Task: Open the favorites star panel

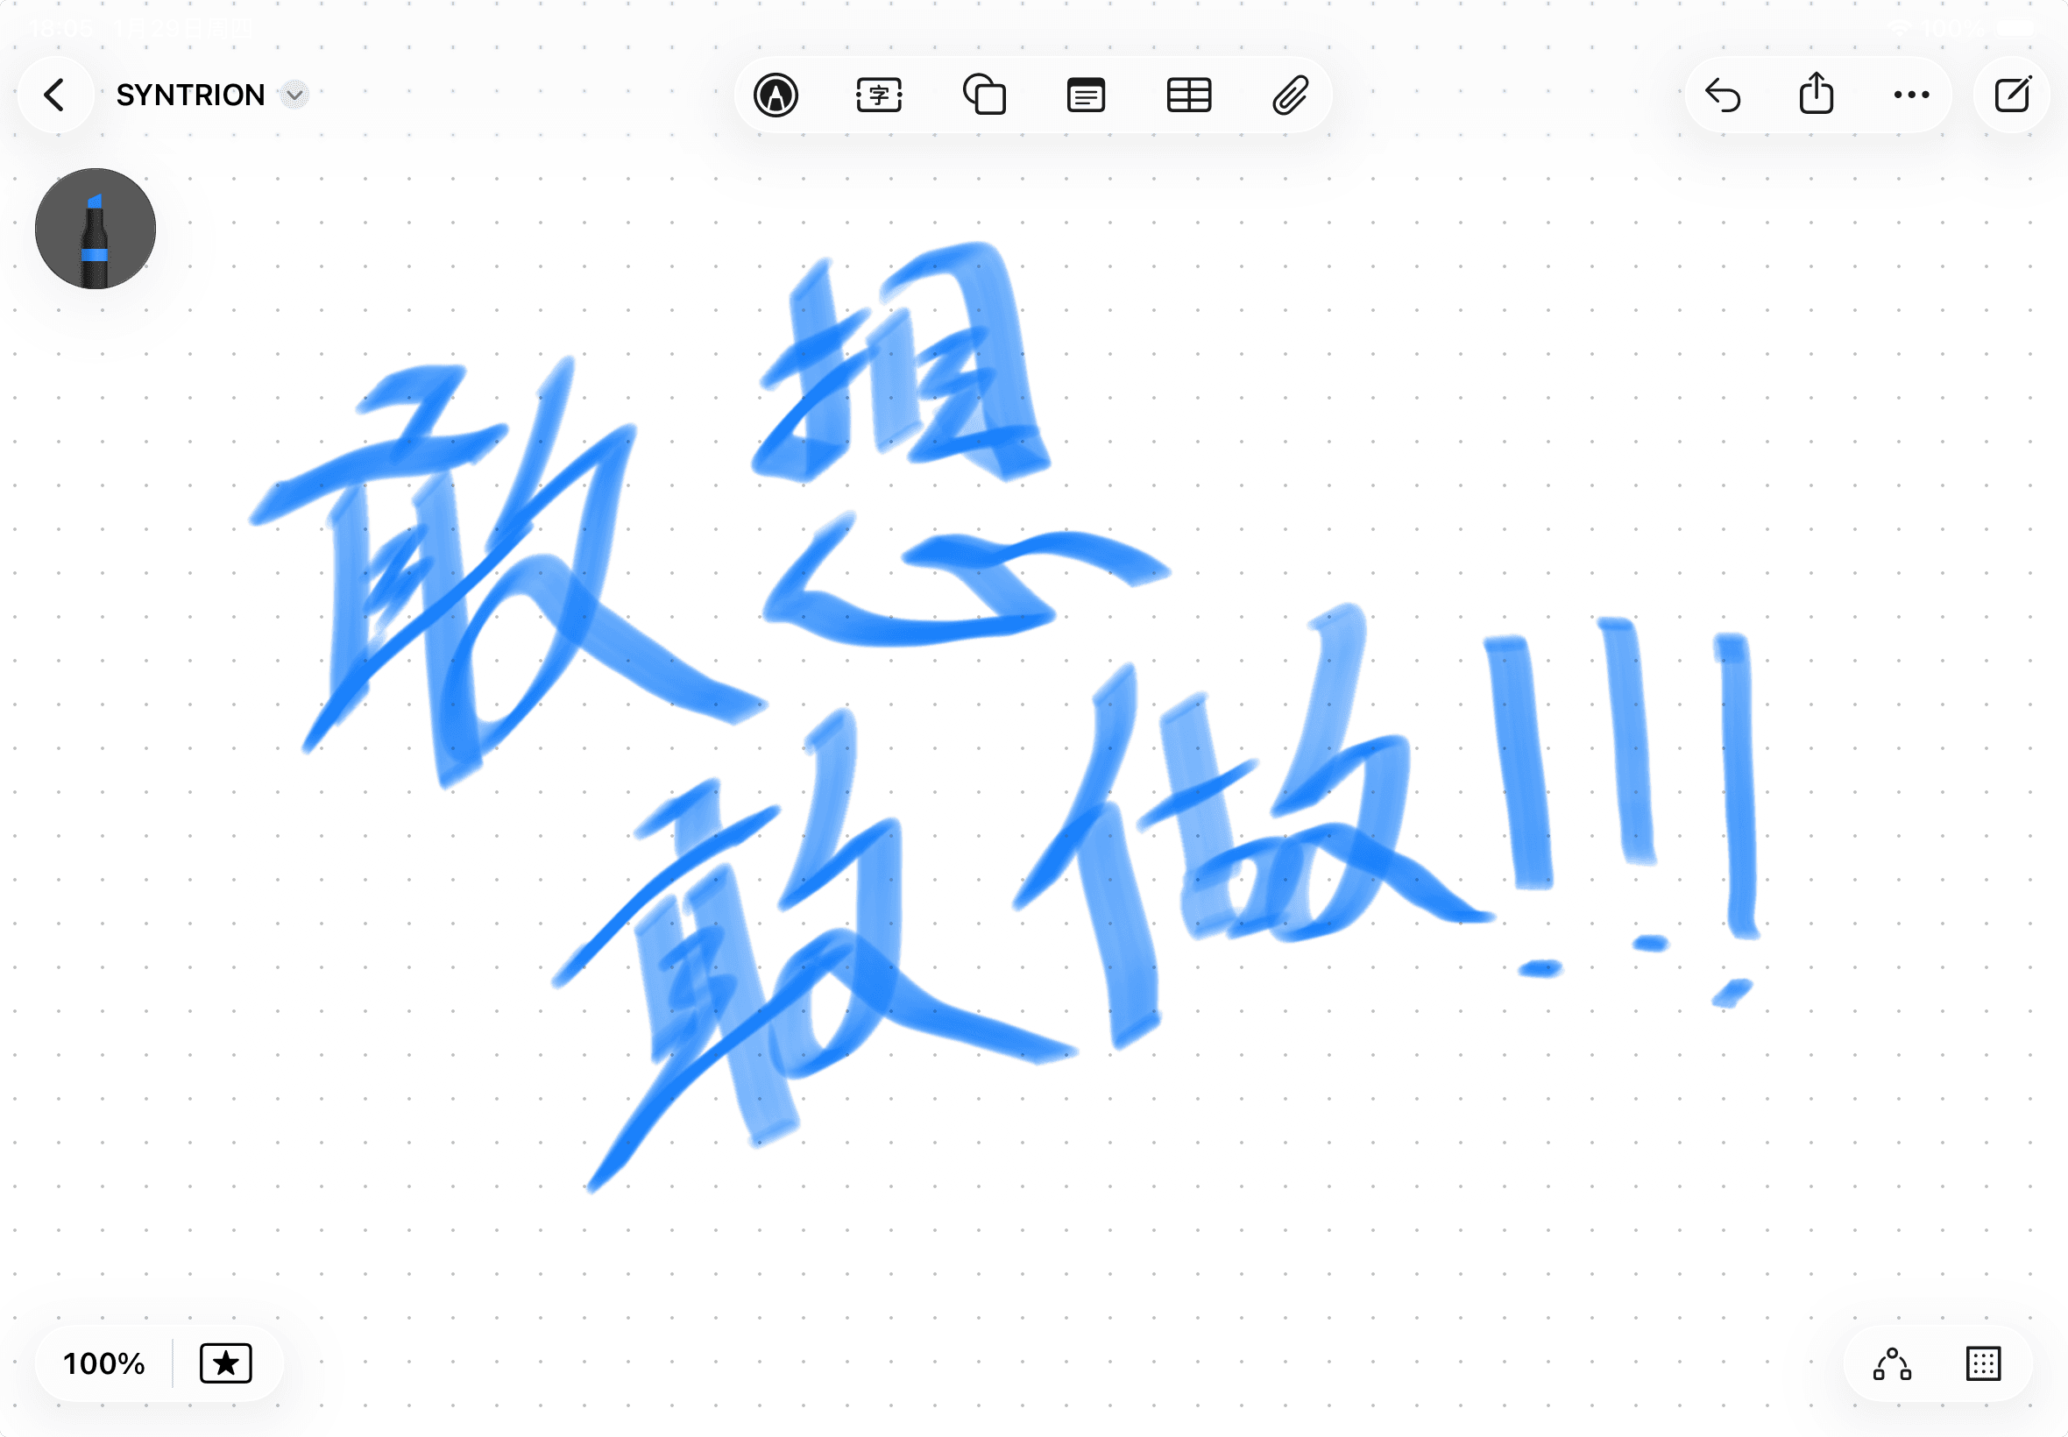Action: 227,1363
